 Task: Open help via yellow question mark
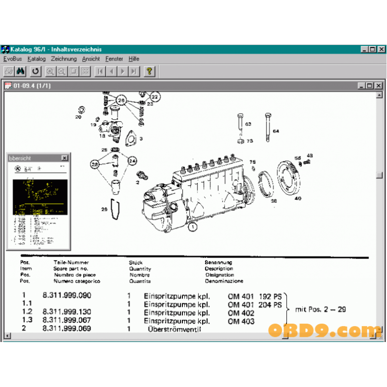pyautogui.click(x=149, y=72)
